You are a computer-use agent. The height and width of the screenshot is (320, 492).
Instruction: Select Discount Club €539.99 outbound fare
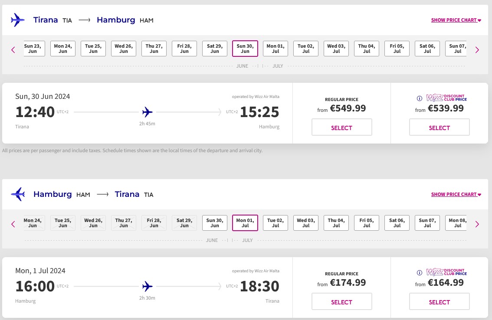pos(439,127)
